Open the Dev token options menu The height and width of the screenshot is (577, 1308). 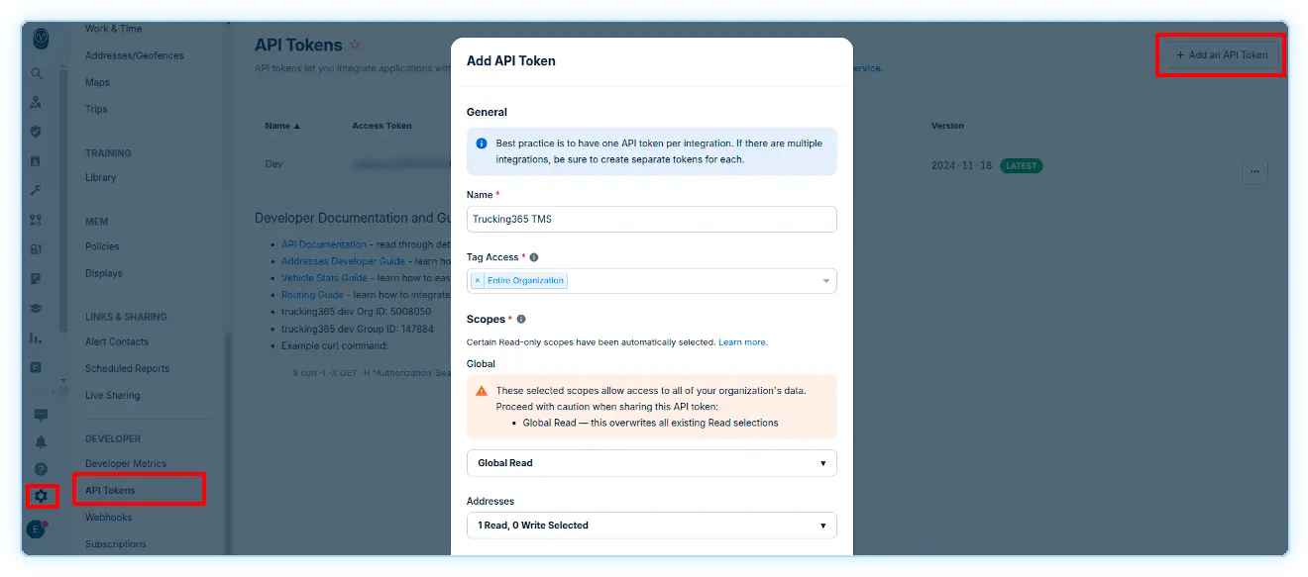(1253, 171)
